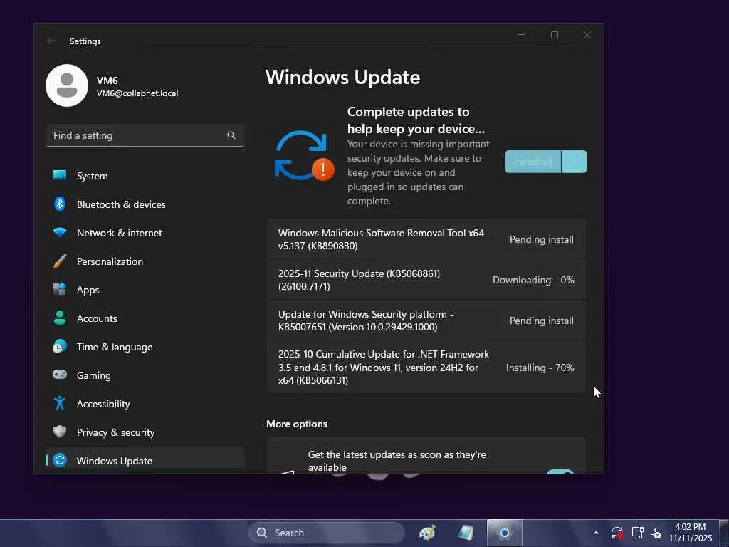The width and height of the screenshot is (729, 547).
Task: Click the Gaming controller icon
Action: [60, 375]
